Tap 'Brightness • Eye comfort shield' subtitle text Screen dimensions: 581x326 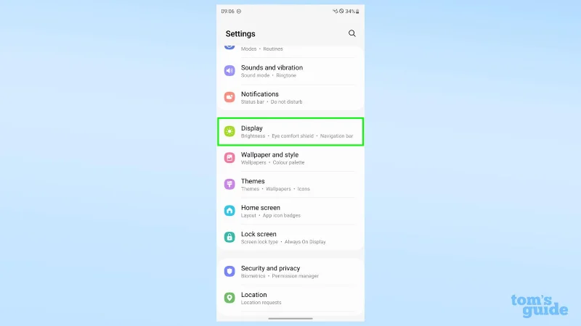[x=277, y=136]
